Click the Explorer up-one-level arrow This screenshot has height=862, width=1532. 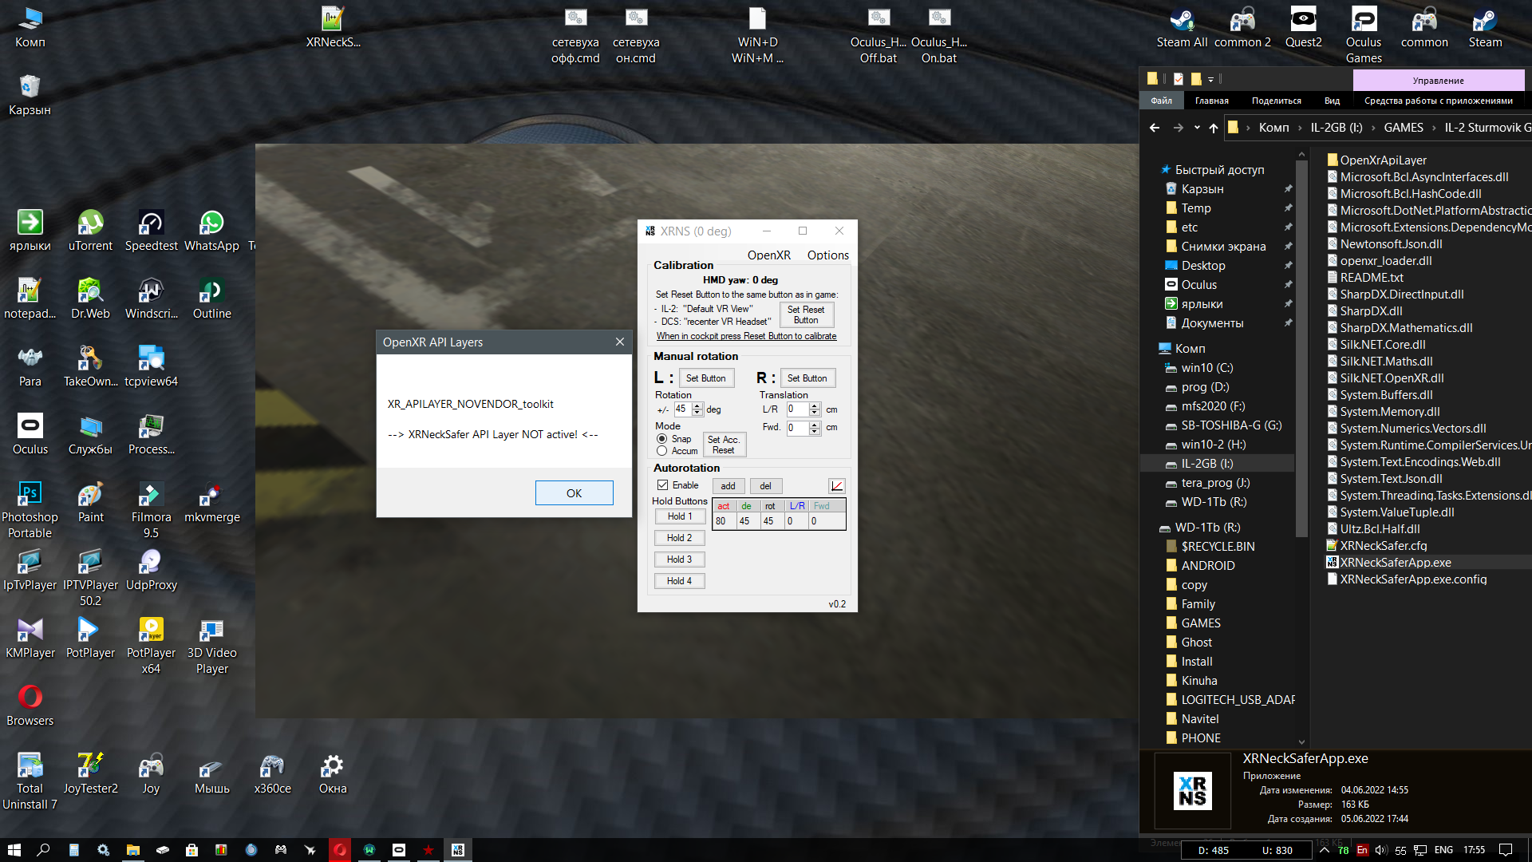pyautogui.click(x=1213, y=128)
